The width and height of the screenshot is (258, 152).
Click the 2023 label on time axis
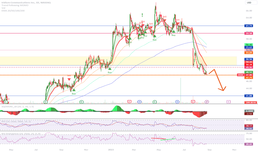(x=111, y=150)
